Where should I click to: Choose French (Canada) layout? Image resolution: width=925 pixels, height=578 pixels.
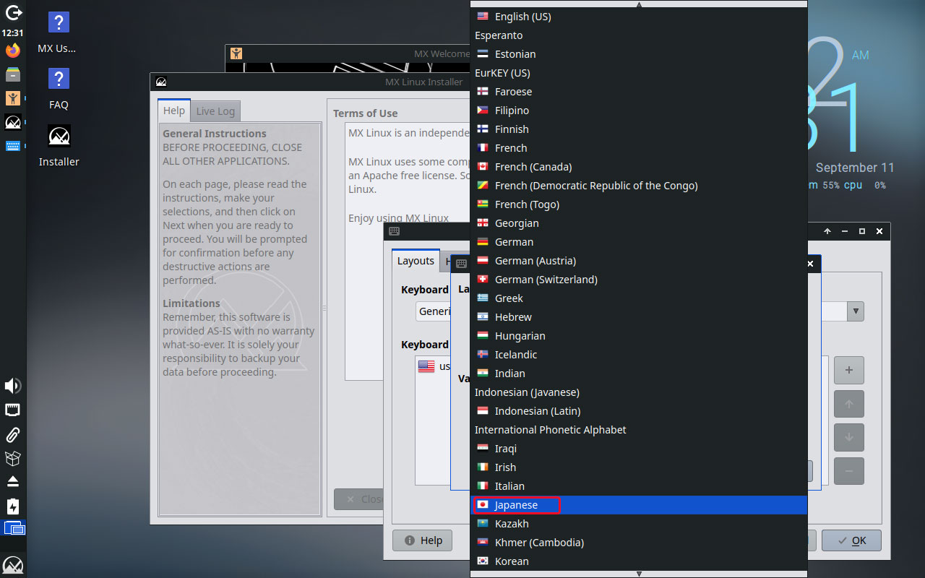click(639, 167)
